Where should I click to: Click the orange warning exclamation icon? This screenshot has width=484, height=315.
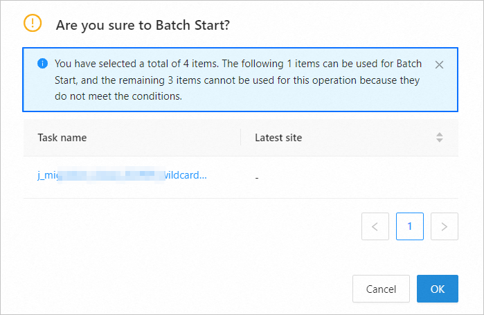point(33,23)
